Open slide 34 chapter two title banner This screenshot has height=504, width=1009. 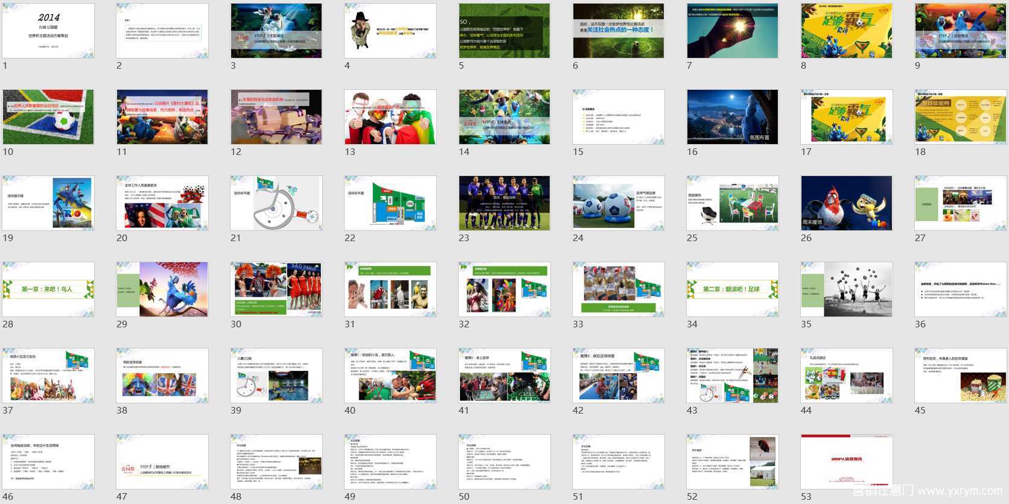coord(733,289)
